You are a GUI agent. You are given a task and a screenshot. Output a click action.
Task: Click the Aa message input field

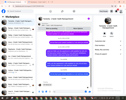click(69, 92)
